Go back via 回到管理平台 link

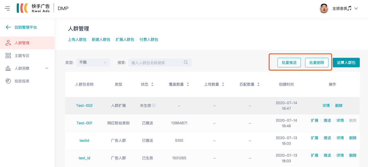pos(26,27)
